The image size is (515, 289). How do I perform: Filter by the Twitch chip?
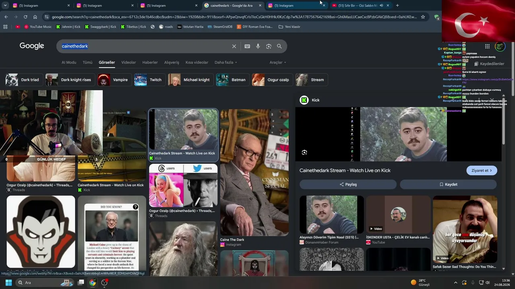(x=149, y=80)
